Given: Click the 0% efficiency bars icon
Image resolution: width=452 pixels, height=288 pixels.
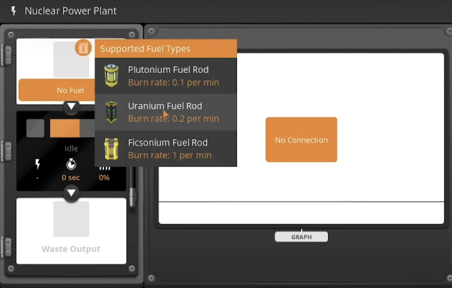Looking at the screenshot, I should pyautogui.click(x=105, y=167).
